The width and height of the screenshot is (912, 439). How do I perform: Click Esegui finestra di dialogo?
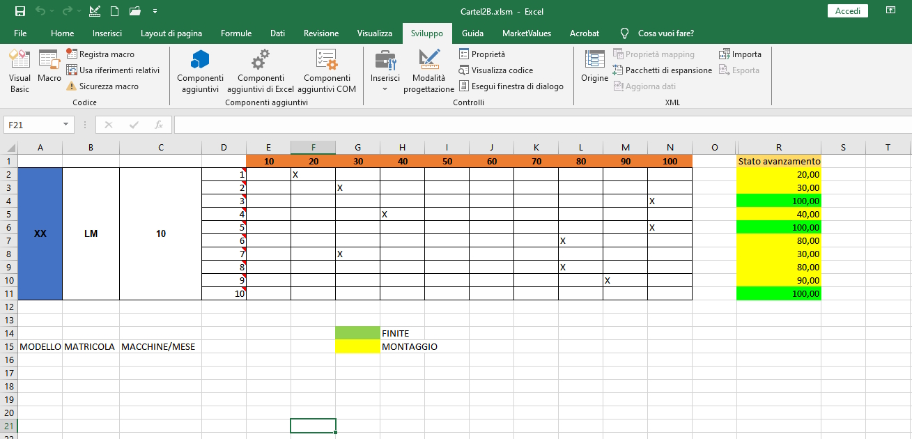tap(511, 86)
